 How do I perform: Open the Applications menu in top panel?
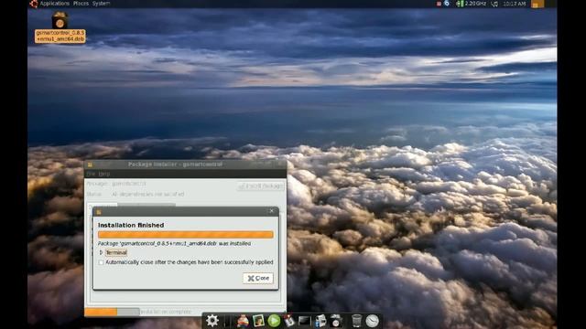tap(55, 4)
